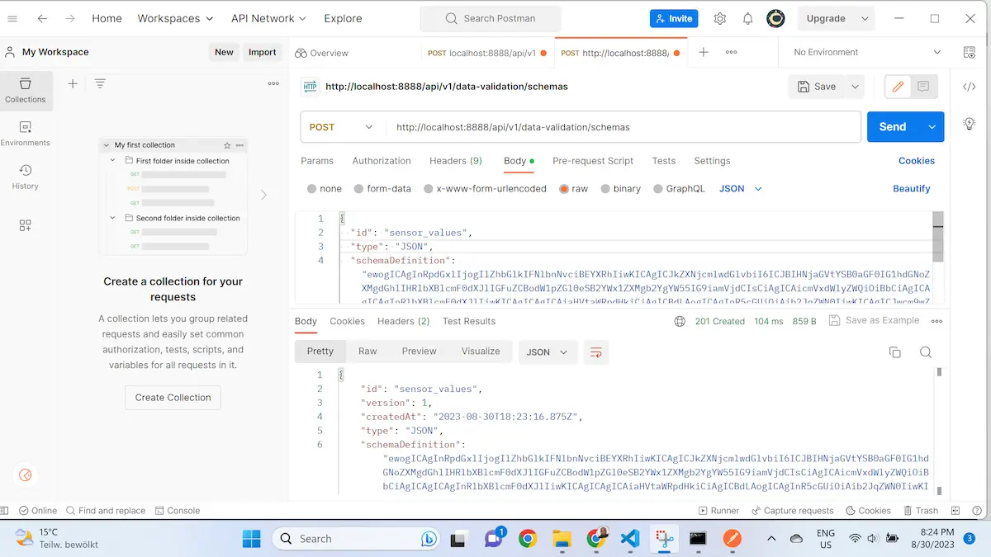Open the notifications bell
The height and width of the screenshot is (557, 991).
point(747,18)
